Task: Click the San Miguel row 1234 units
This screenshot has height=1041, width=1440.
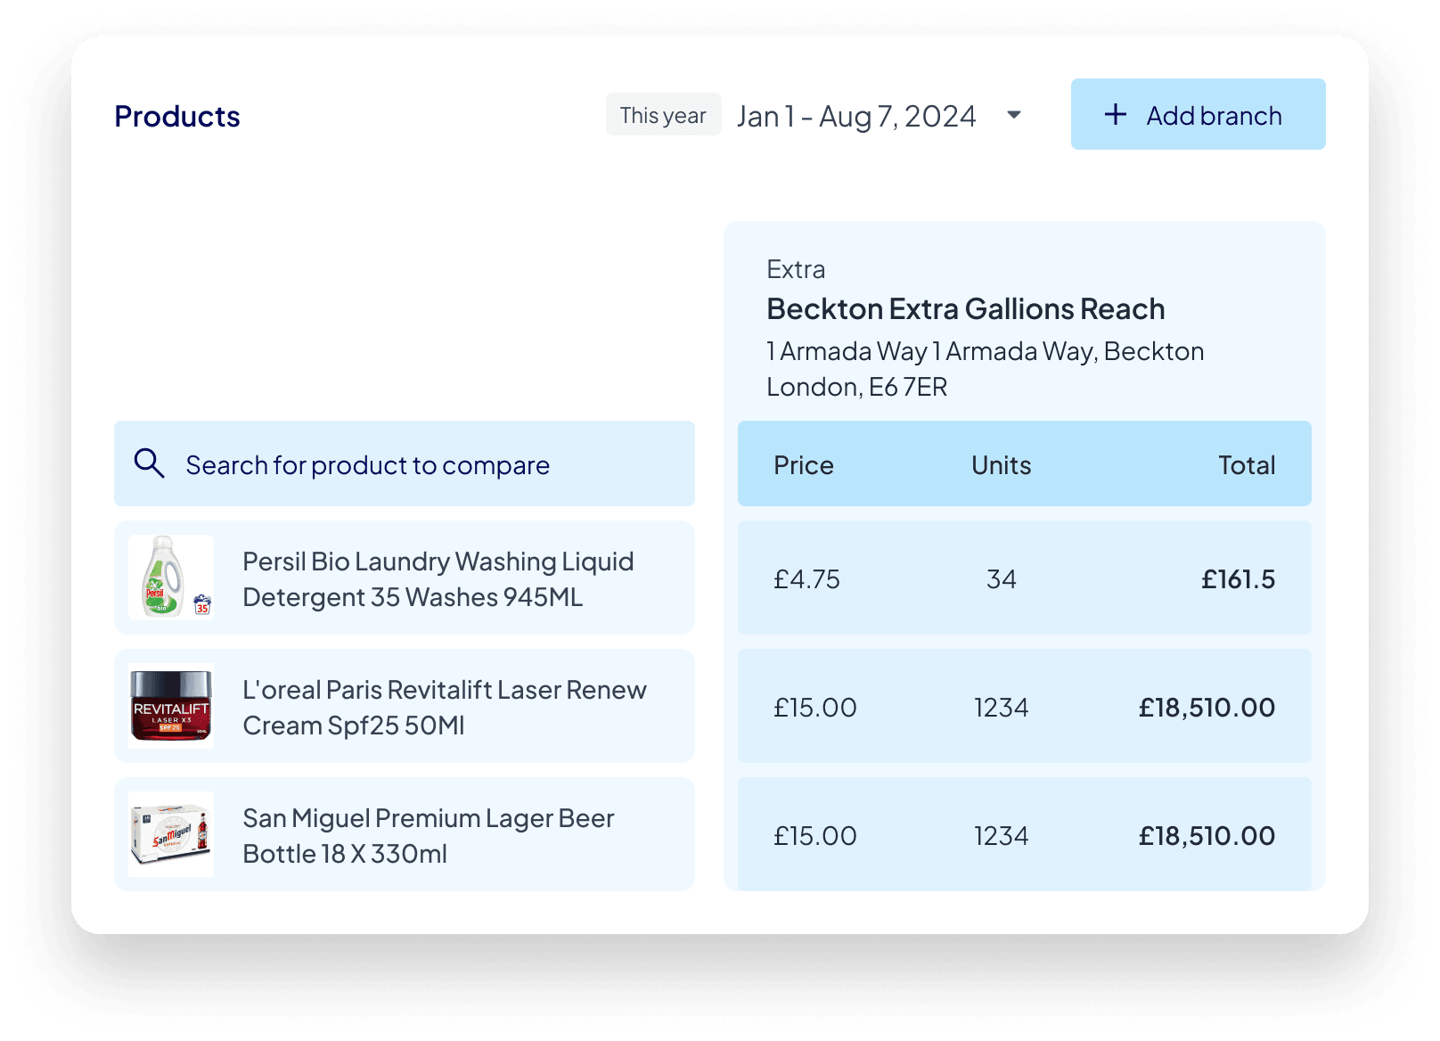Action: coord(1001,836)
